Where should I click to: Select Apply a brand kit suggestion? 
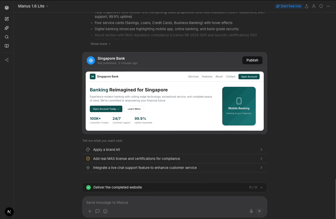(175, 150)
